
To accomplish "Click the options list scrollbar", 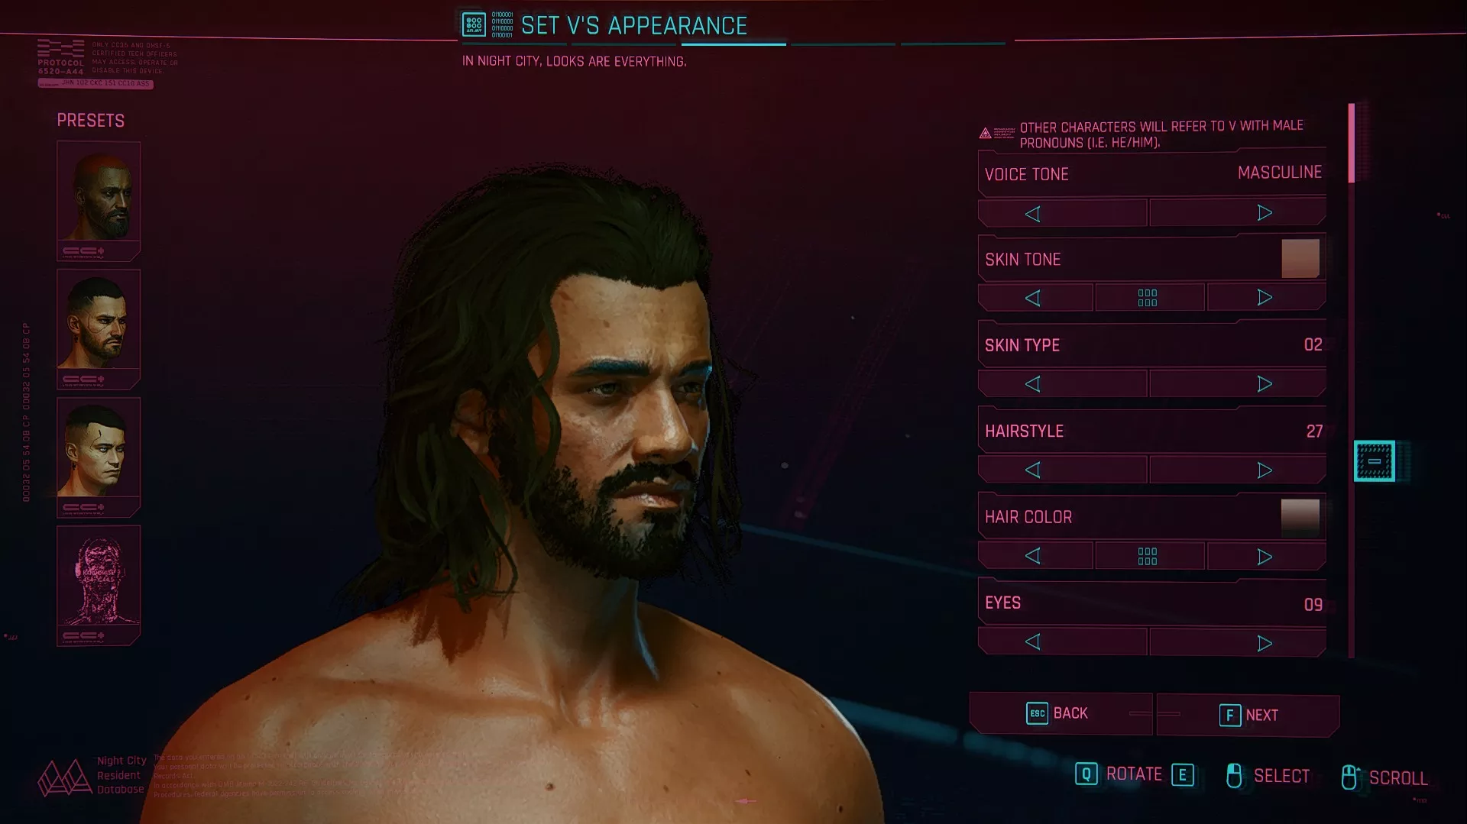I will coord(1351,380).
